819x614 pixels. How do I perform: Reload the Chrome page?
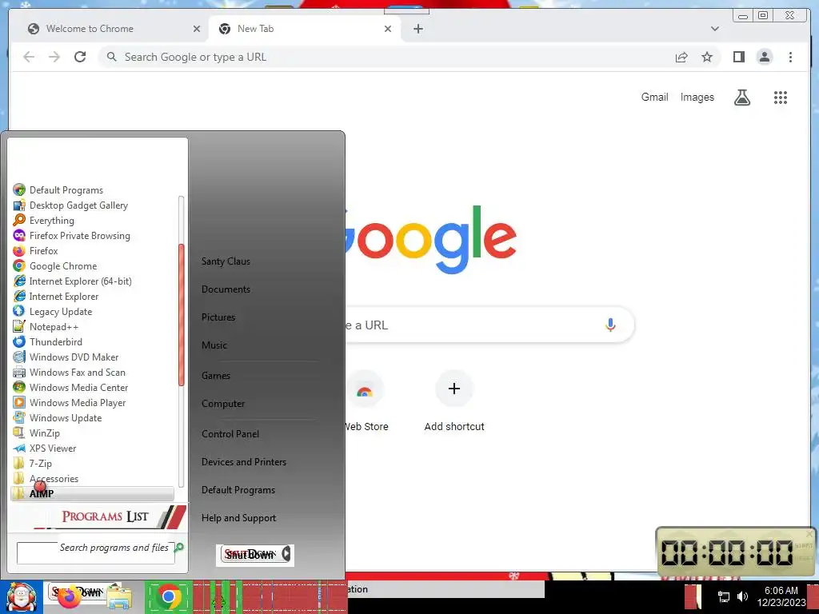tap(80, 57)
